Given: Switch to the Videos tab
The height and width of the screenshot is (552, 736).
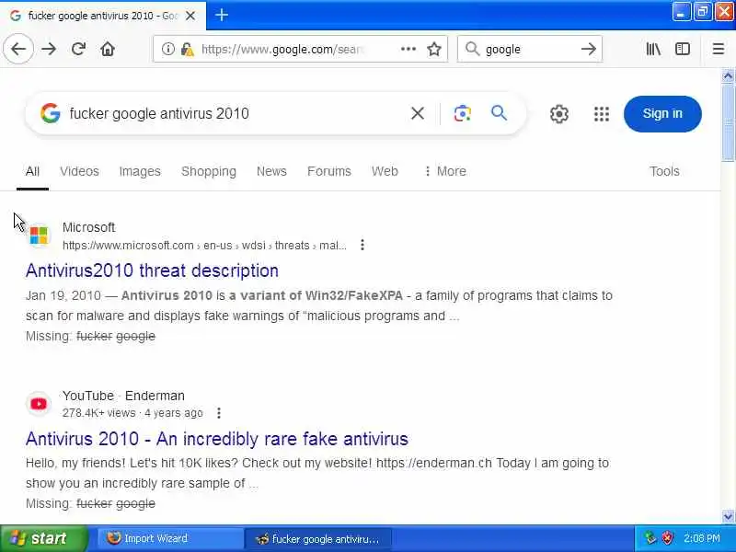Looking at the screenshot, I should (x=79, y=171).
